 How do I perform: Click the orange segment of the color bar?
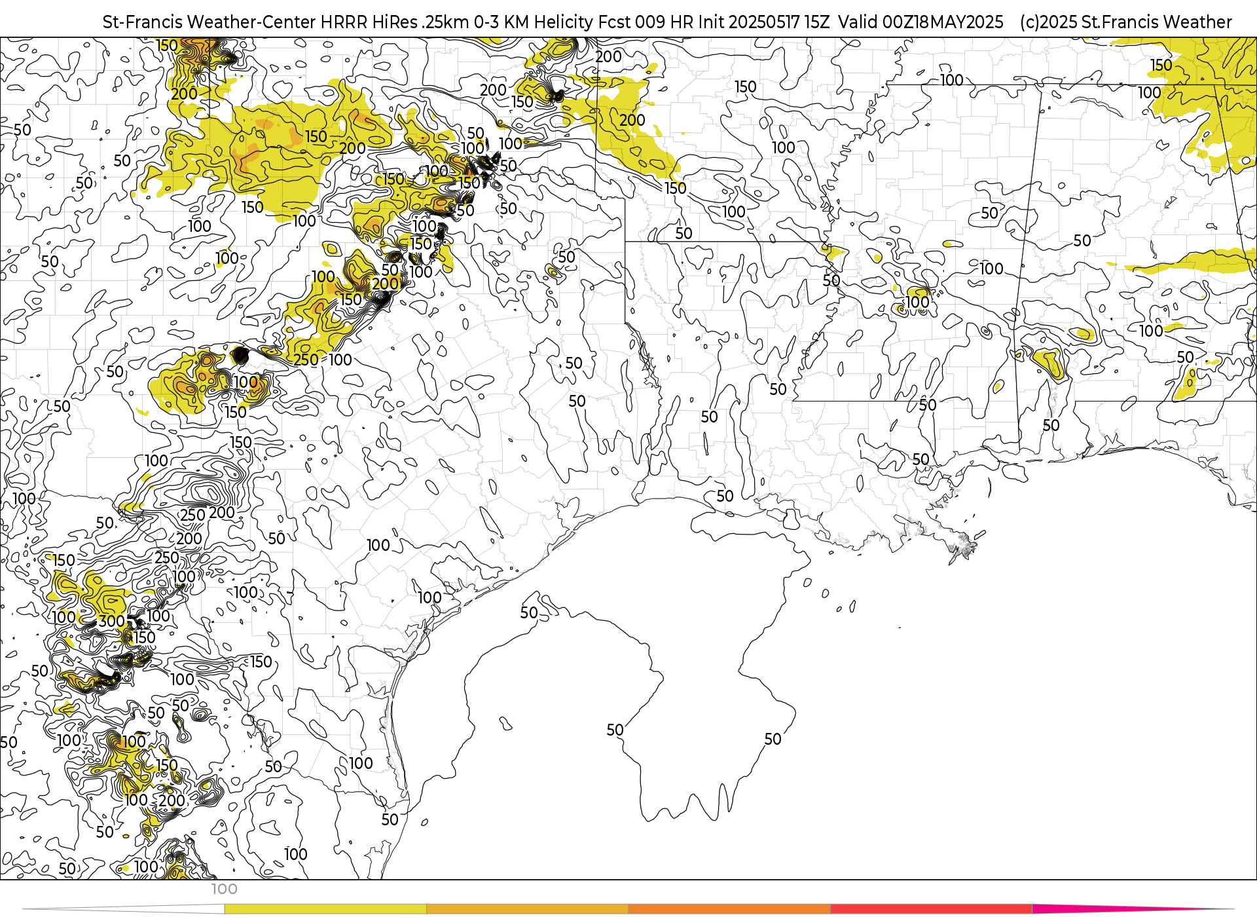pyautogui.click(x=729, y=909)
